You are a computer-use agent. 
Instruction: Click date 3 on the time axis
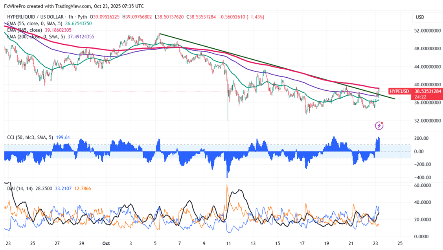[x=131, y=243]
